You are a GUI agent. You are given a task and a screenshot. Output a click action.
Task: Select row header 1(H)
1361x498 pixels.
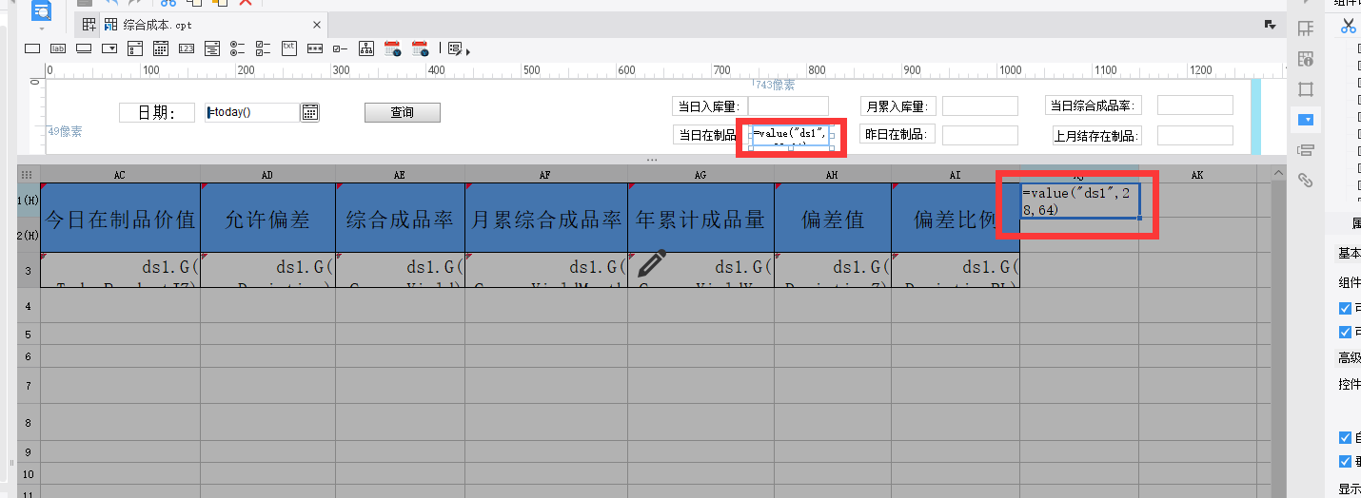point(29,201)
